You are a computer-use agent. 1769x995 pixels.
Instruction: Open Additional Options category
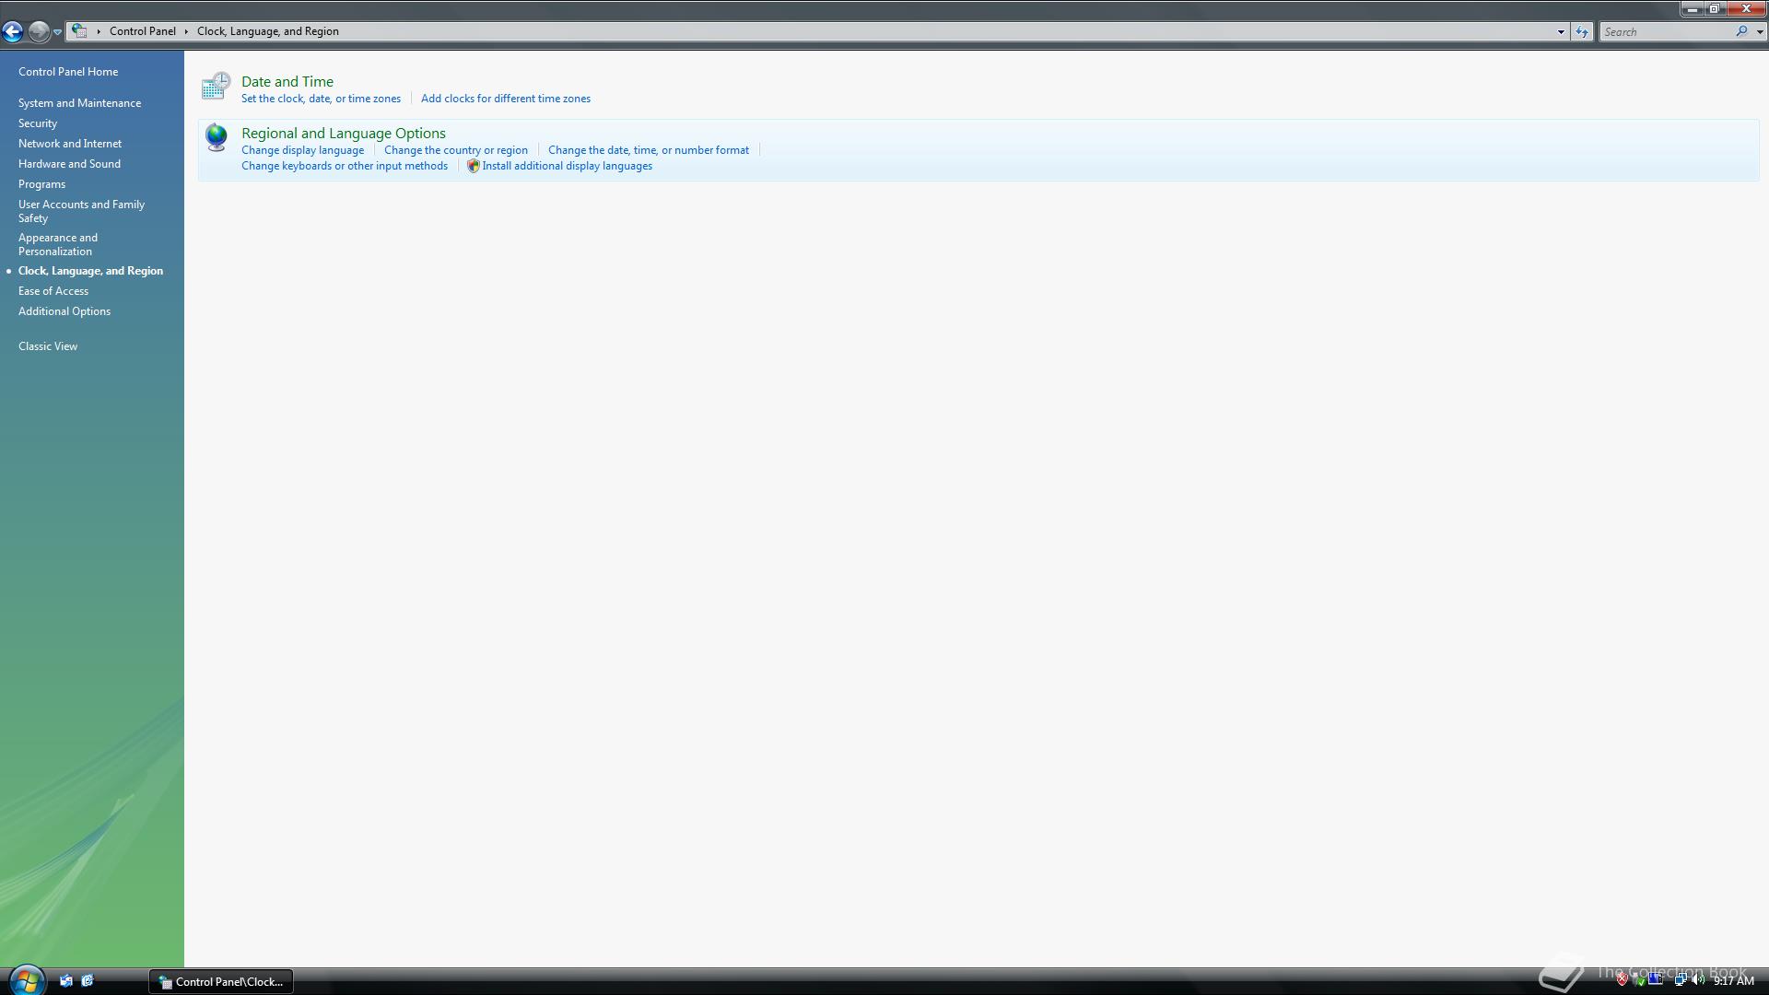click(x=64, y=311)
